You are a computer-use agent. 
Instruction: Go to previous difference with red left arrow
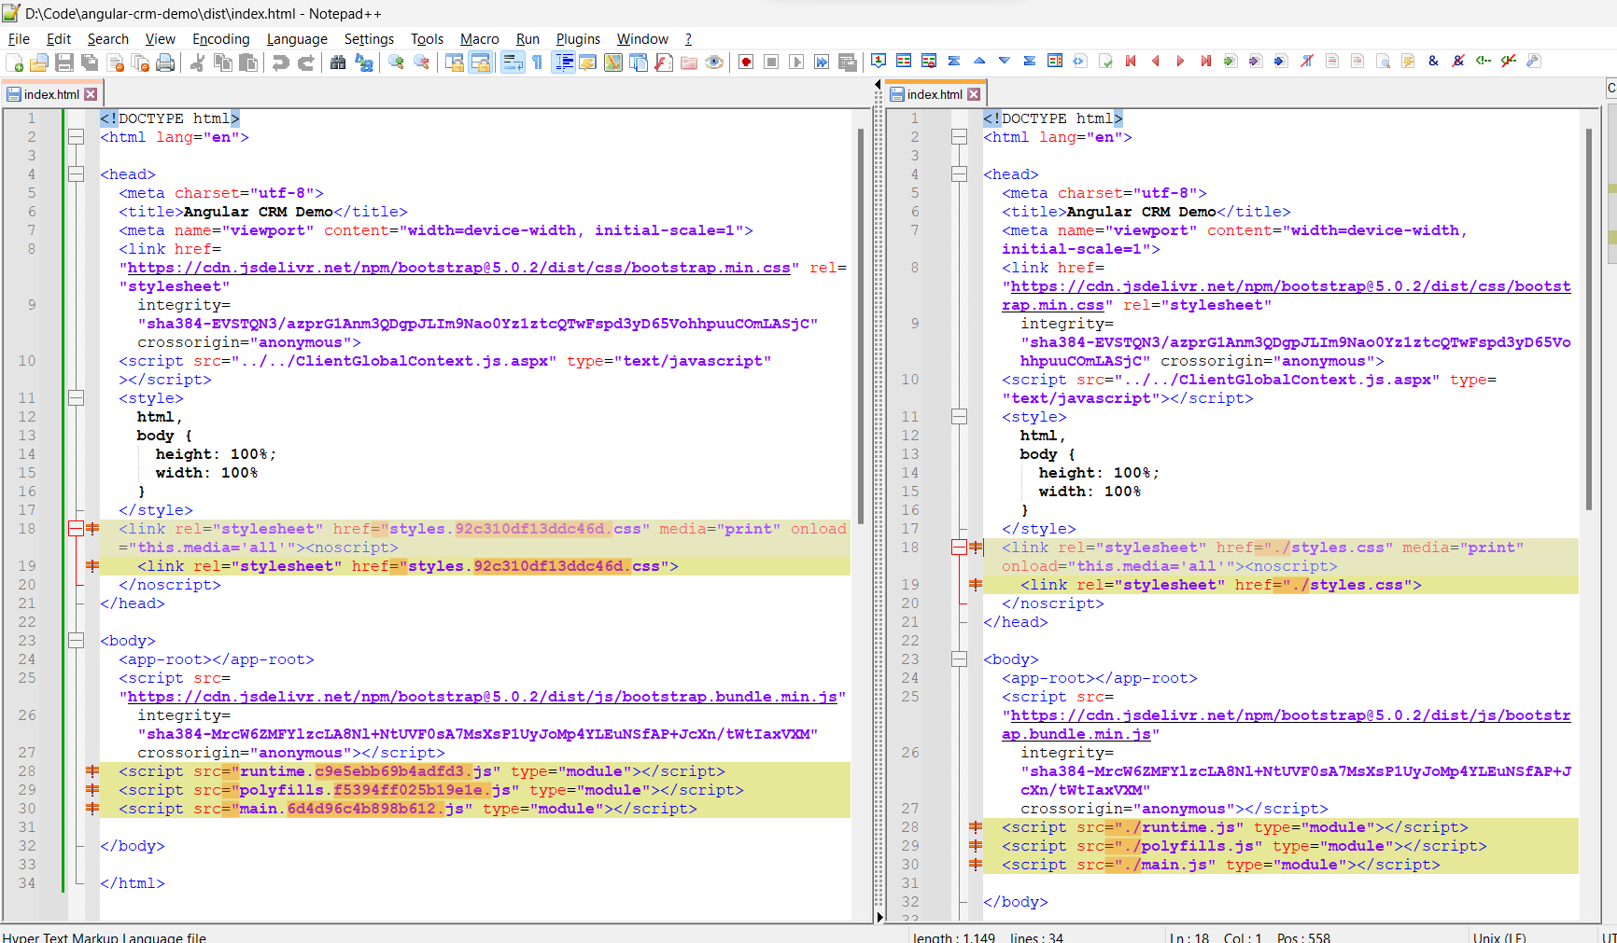(x=1156, y=62)
